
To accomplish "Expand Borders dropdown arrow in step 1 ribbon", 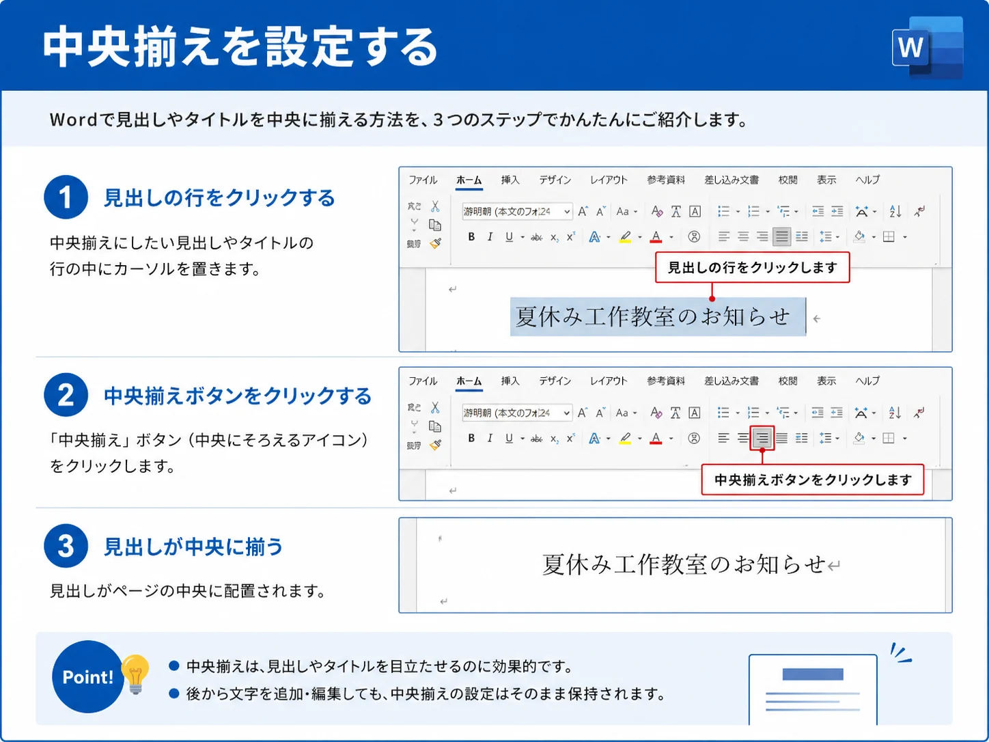I will click(x=905, y=238).
